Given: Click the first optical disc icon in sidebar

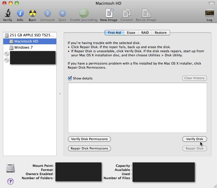Looking at the screenshot, I should click(x=7, y=54).
